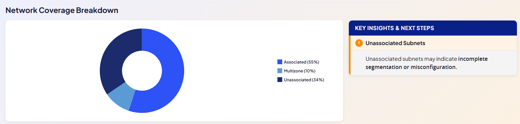Toggle the Multizone (10%) legend label
This screenshot has height=124, width=520.
tap(300, 71)
